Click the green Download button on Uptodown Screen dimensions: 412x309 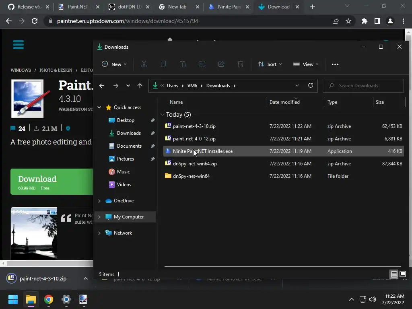52,181
